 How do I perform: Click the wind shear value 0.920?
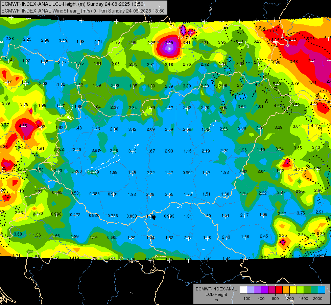(x=94, y=216)
